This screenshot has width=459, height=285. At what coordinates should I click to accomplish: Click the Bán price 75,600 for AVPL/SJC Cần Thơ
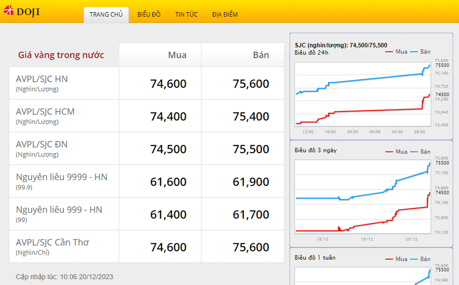point(251,247)
